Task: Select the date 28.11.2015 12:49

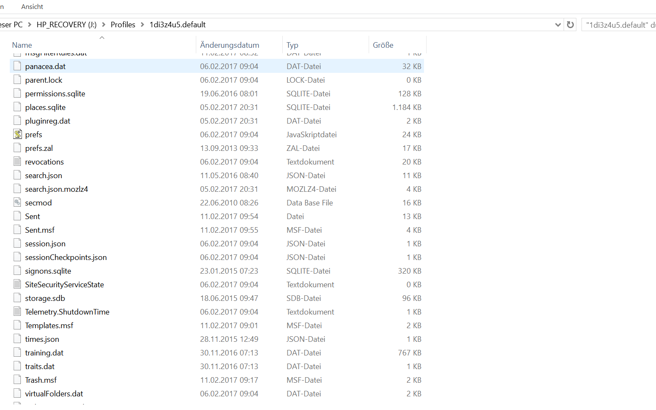Action: 229,339
